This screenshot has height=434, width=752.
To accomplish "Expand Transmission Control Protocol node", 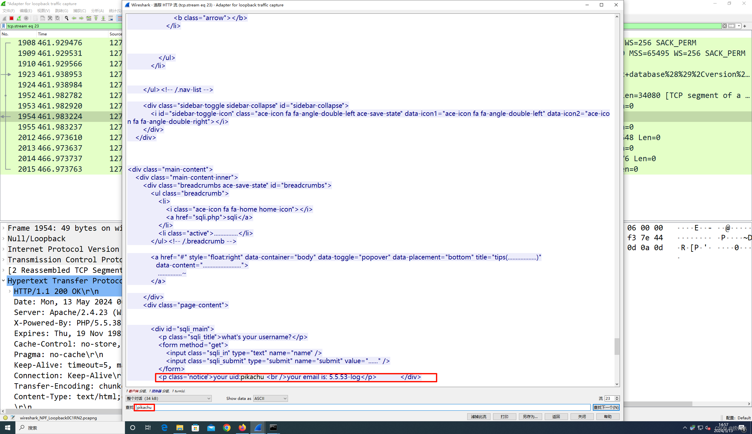I will point(4,260).
